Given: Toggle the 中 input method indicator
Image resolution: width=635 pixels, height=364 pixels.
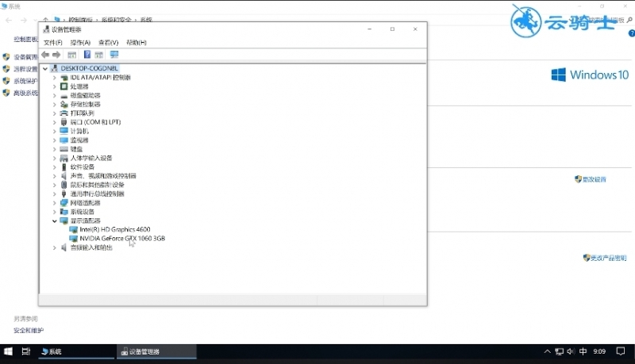Looking at the screenshot, I should [583, 351].
